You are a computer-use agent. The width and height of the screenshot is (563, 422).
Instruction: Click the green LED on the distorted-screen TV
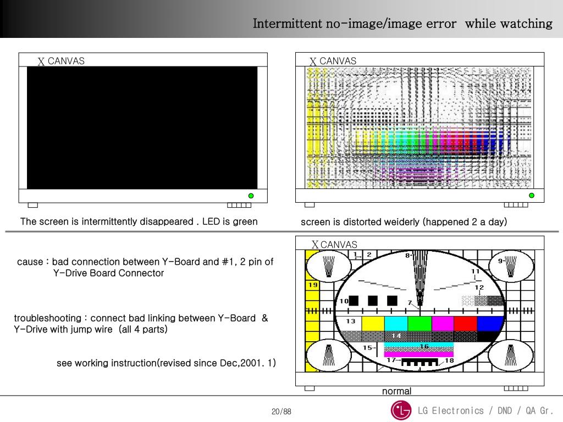pyautogui.click(x=532, y=195)
